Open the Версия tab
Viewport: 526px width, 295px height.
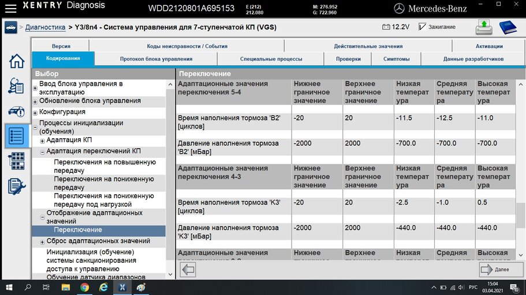click(x=61, y=46)
